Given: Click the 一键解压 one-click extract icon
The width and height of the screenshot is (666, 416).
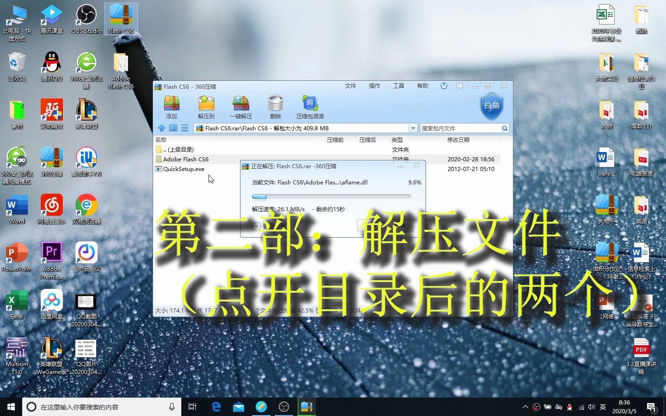Looking at the screenshot, I should (x=241, y=107).
